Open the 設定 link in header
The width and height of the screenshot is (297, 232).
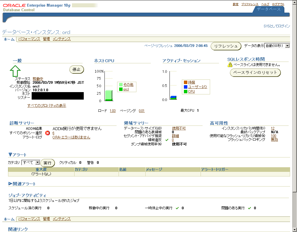(236, 4)
